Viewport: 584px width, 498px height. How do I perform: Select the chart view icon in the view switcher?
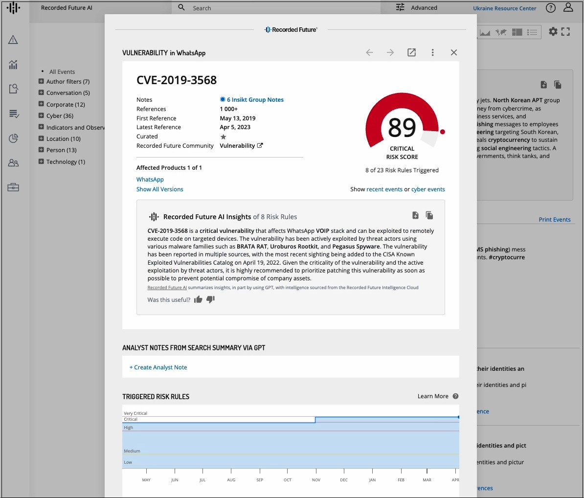[x=485, y=32]
